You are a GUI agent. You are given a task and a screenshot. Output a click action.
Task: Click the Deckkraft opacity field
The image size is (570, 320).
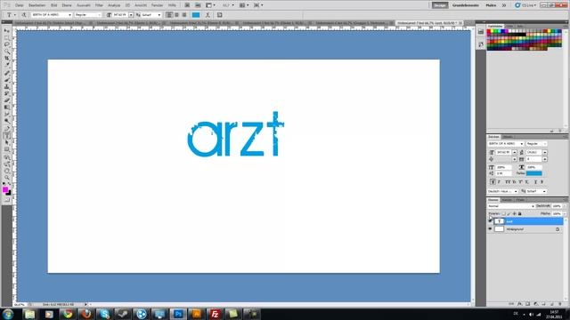click(557, 206)
